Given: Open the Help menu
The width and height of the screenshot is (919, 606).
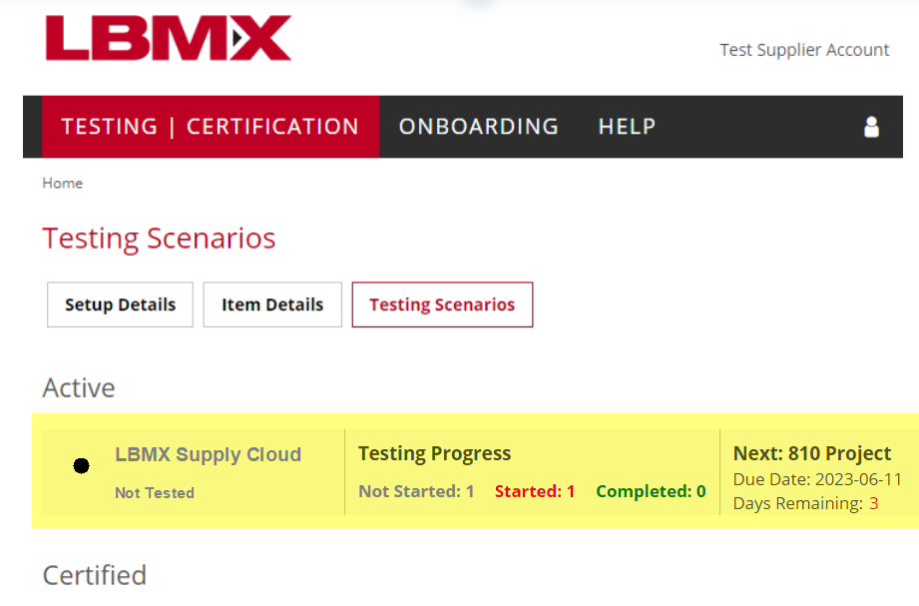Looking at the screenshot, I should point(627,127).
